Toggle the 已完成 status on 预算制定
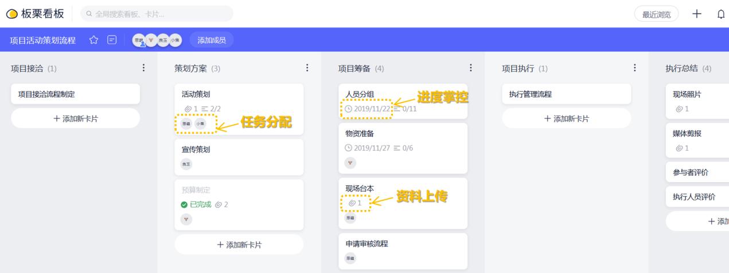The image size is (729, 273). pyautogui.click(x=196, y=204)
